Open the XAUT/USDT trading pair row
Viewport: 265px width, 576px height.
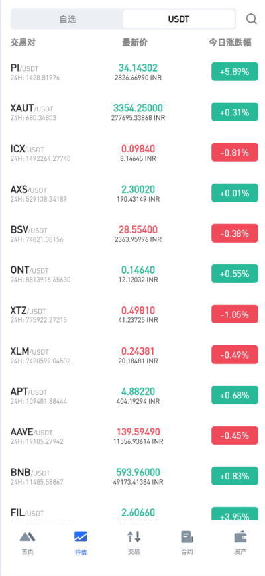point(132,112)
